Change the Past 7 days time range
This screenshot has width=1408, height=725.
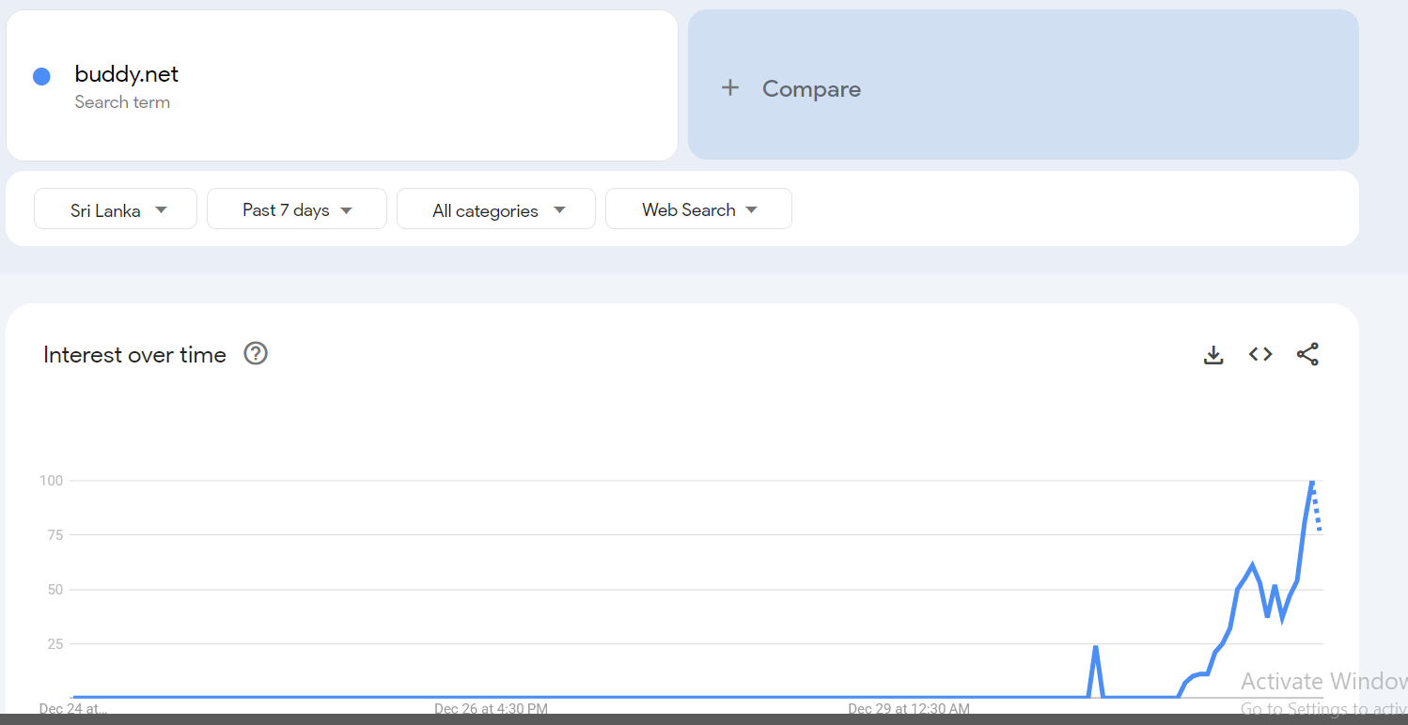click(297, 209)
